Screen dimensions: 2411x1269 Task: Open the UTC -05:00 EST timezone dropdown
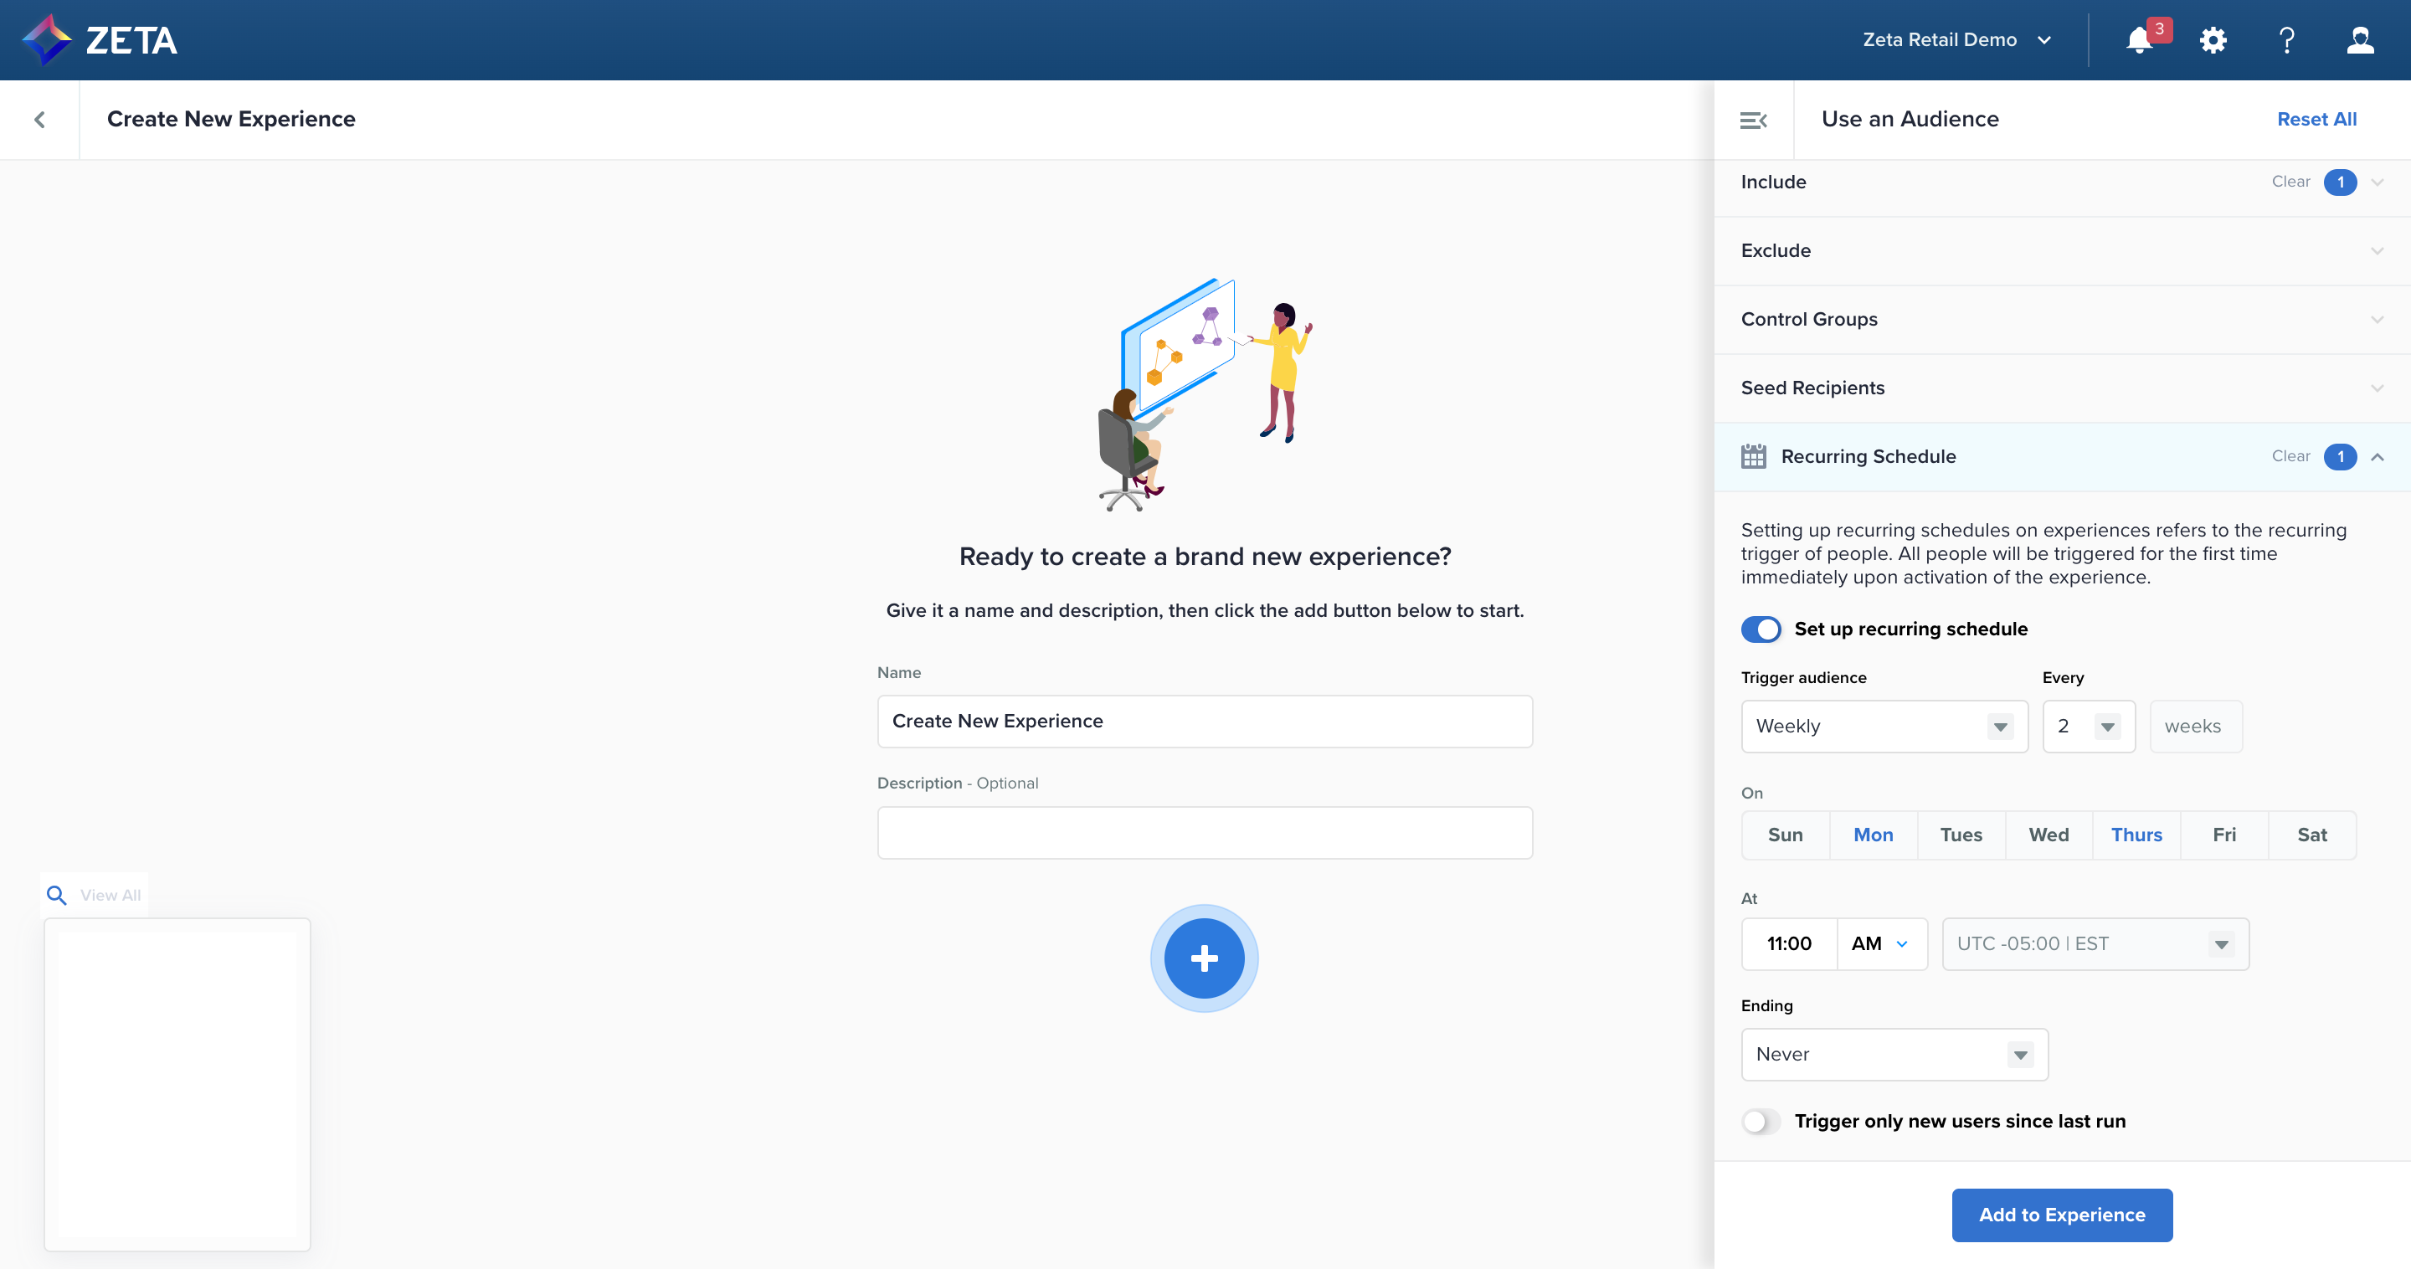coord(2095,944)
